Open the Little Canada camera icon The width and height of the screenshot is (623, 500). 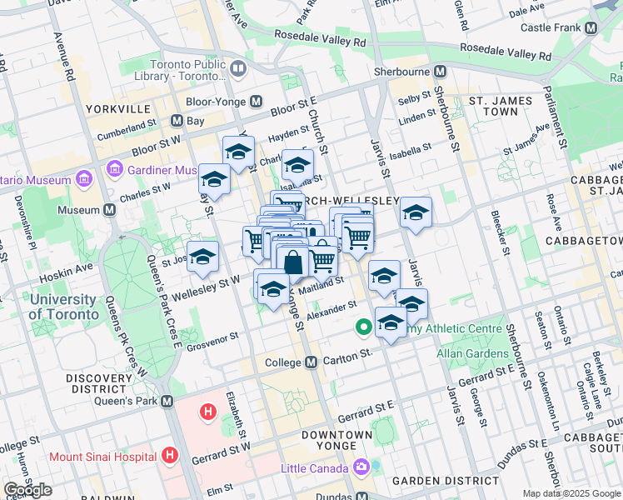tap(361, 466)
